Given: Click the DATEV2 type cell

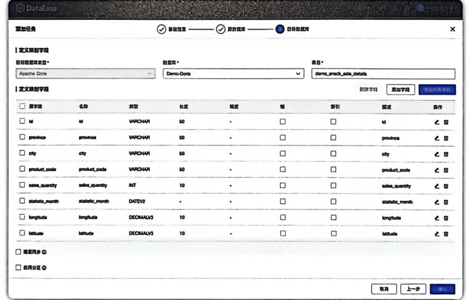Looking at the screenshot, I should point(137,201).
